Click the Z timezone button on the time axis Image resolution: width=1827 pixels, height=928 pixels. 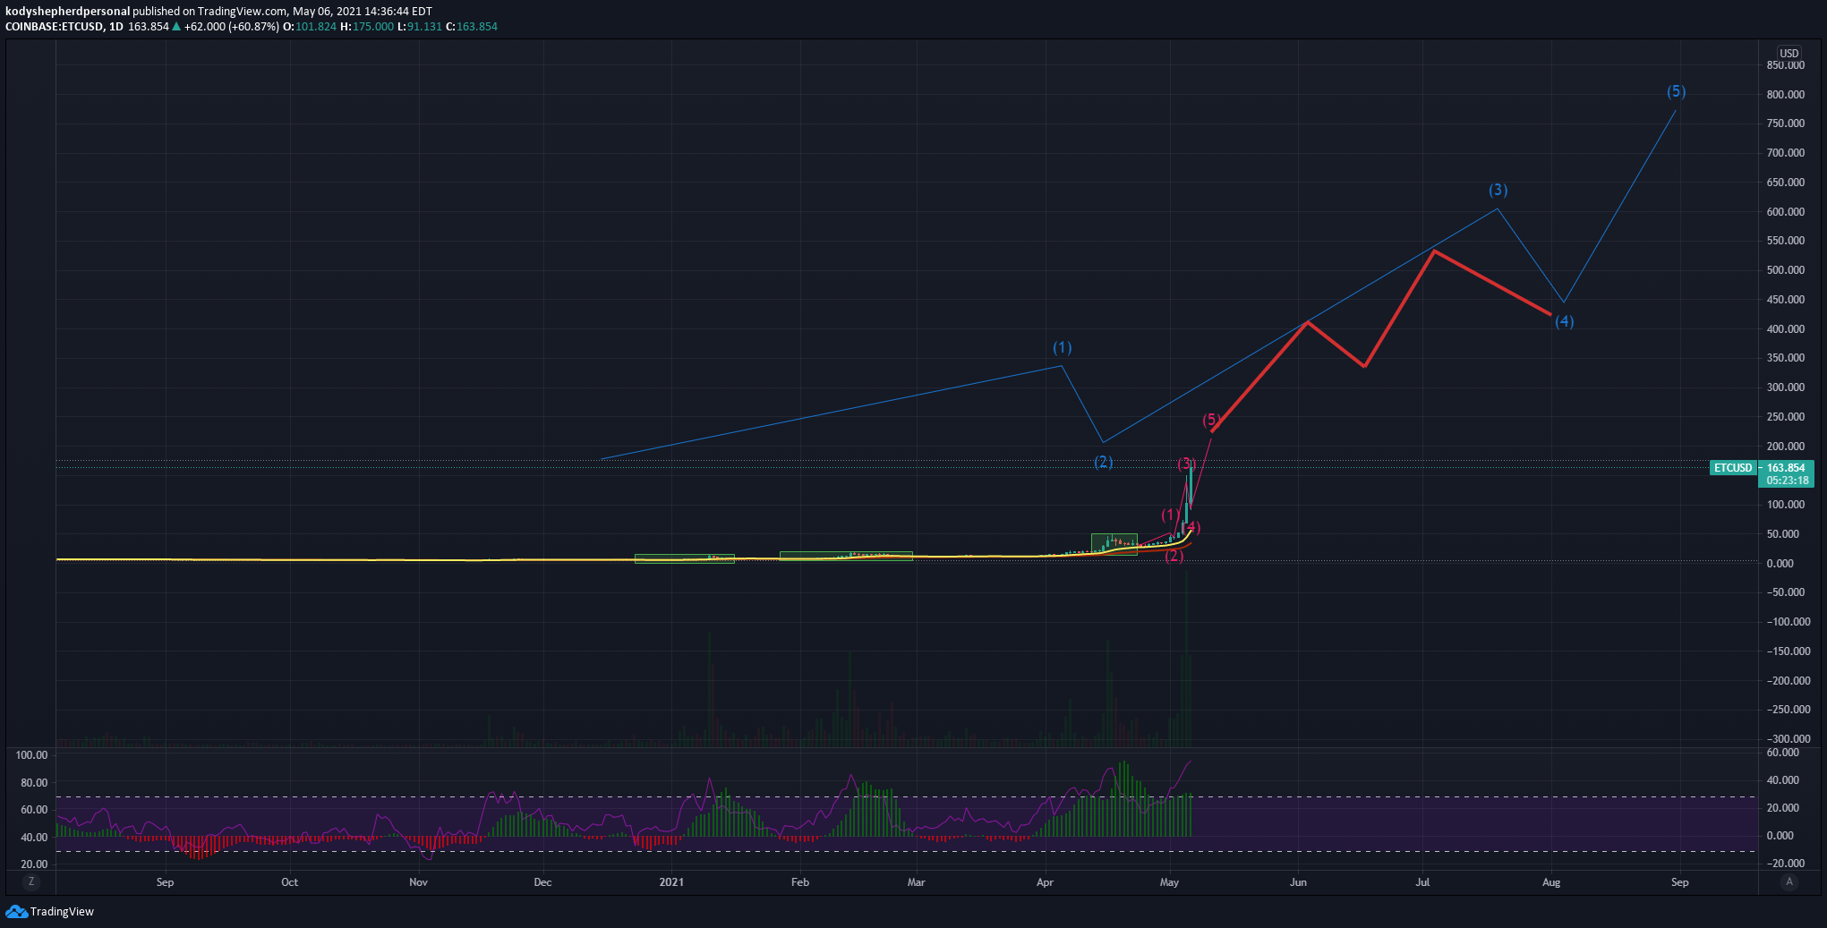(31, 881)
